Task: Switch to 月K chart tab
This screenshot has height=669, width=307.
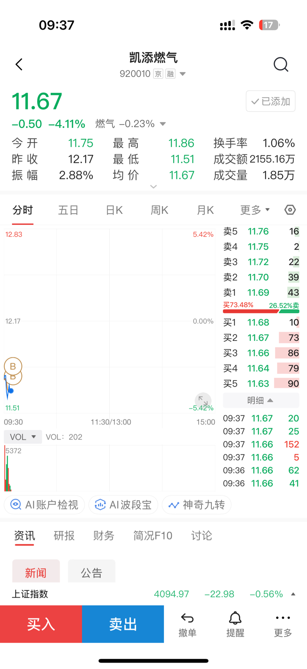Action: point(205,210)
